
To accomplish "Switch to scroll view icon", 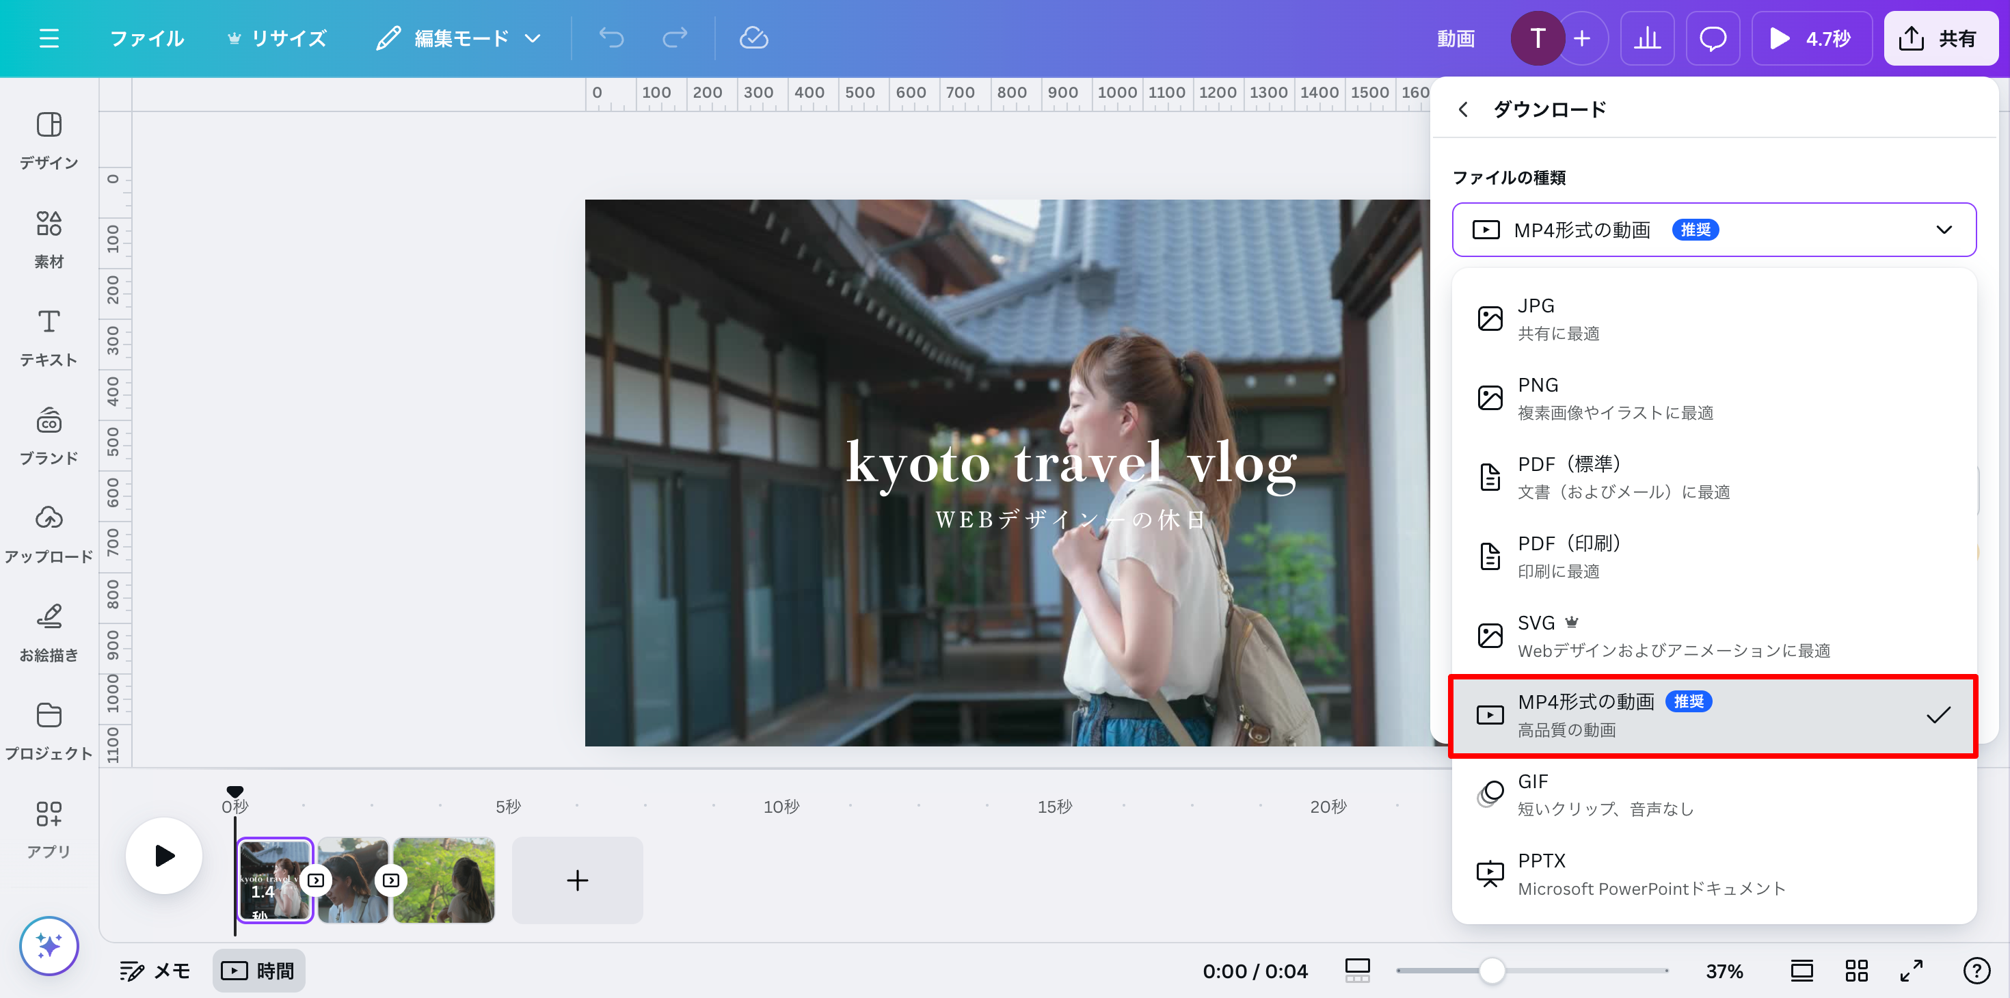I will pos(1801,971).
